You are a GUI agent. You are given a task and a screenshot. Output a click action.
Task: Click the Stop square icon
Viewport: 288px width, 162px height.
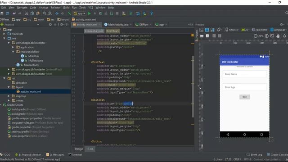coord(117,13)
